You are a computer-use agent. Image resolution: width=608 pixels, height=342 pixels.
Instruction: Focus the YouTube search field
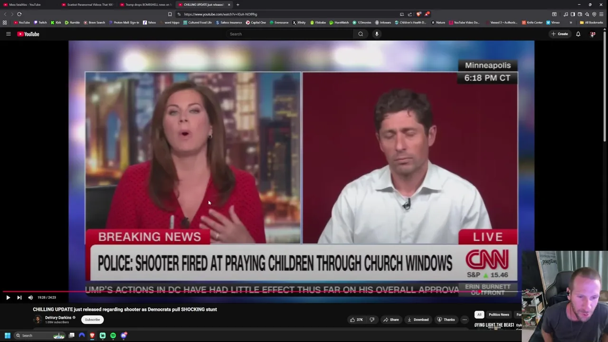[x=290, y=34]
